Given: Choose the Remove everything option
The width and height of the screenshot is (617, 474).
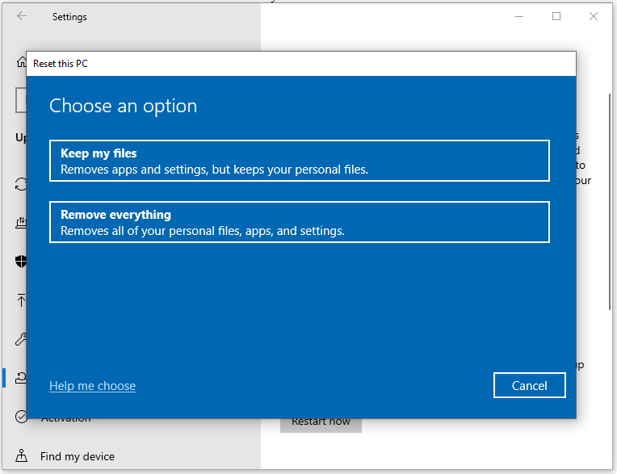Looking at the screenshot, I should [x=299, y=222].
